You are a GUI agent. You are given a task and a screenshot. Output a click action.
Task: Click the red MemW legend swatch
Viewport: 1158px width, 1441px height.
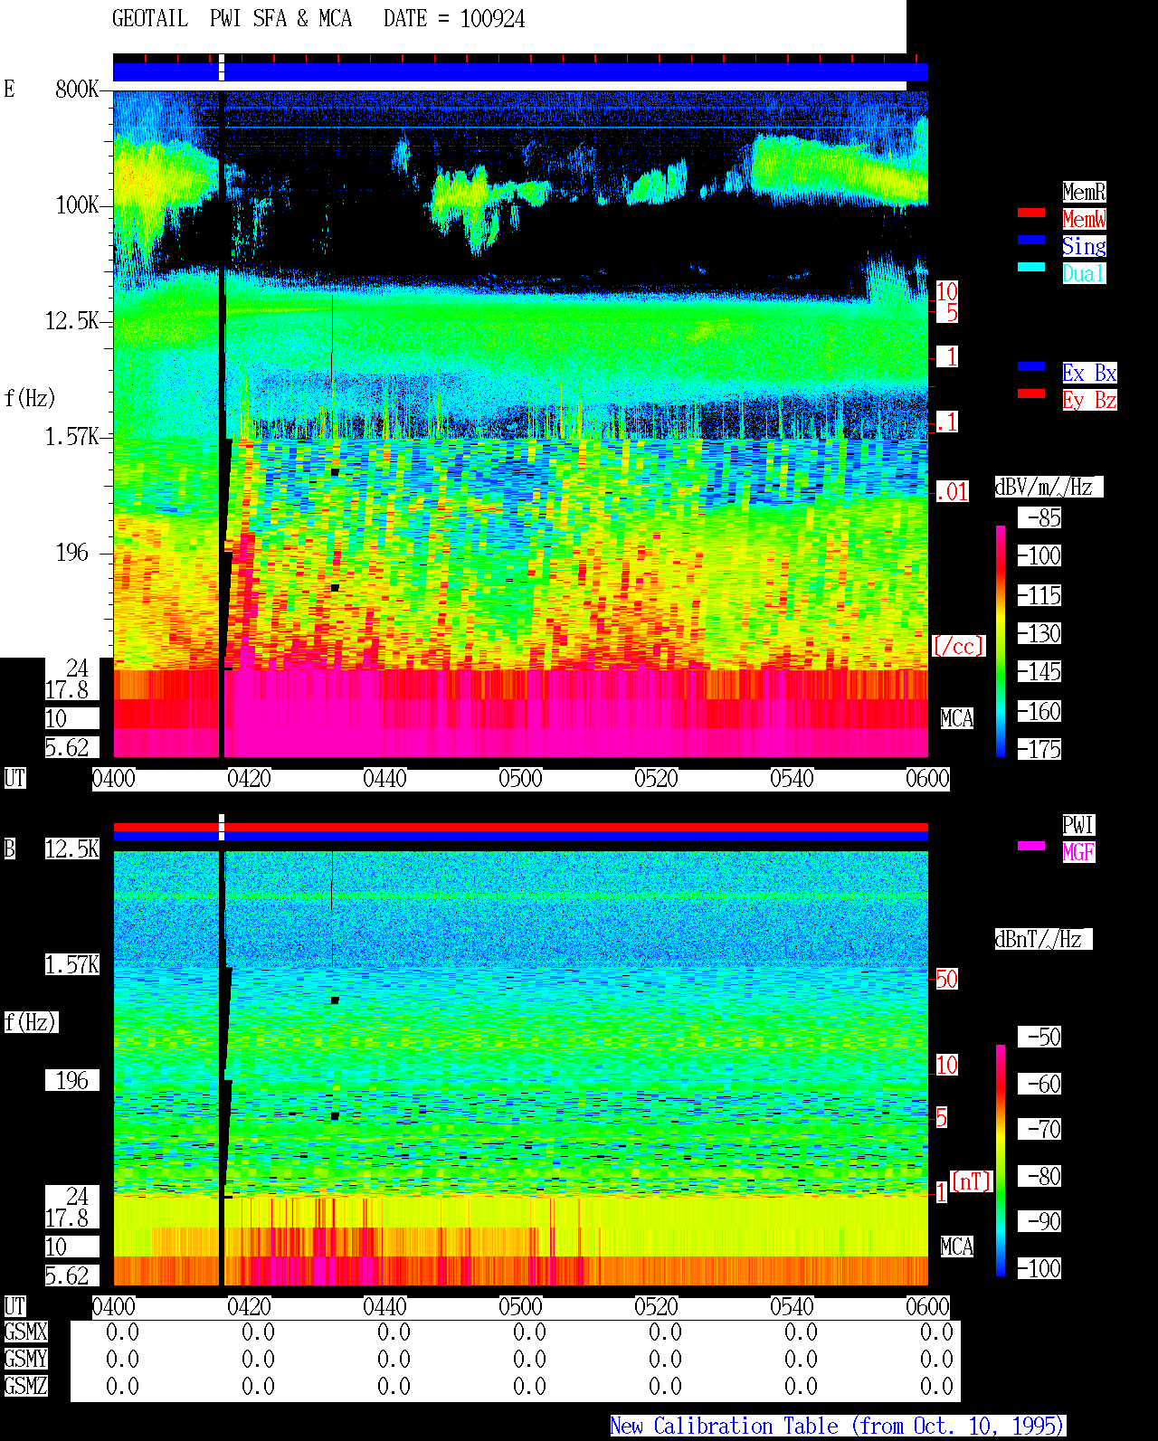[1031, 213]
